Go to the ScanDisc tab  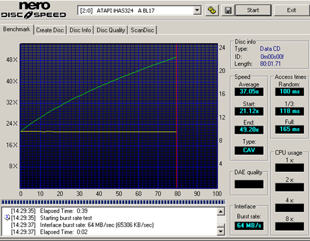click(x=142, y=30)
